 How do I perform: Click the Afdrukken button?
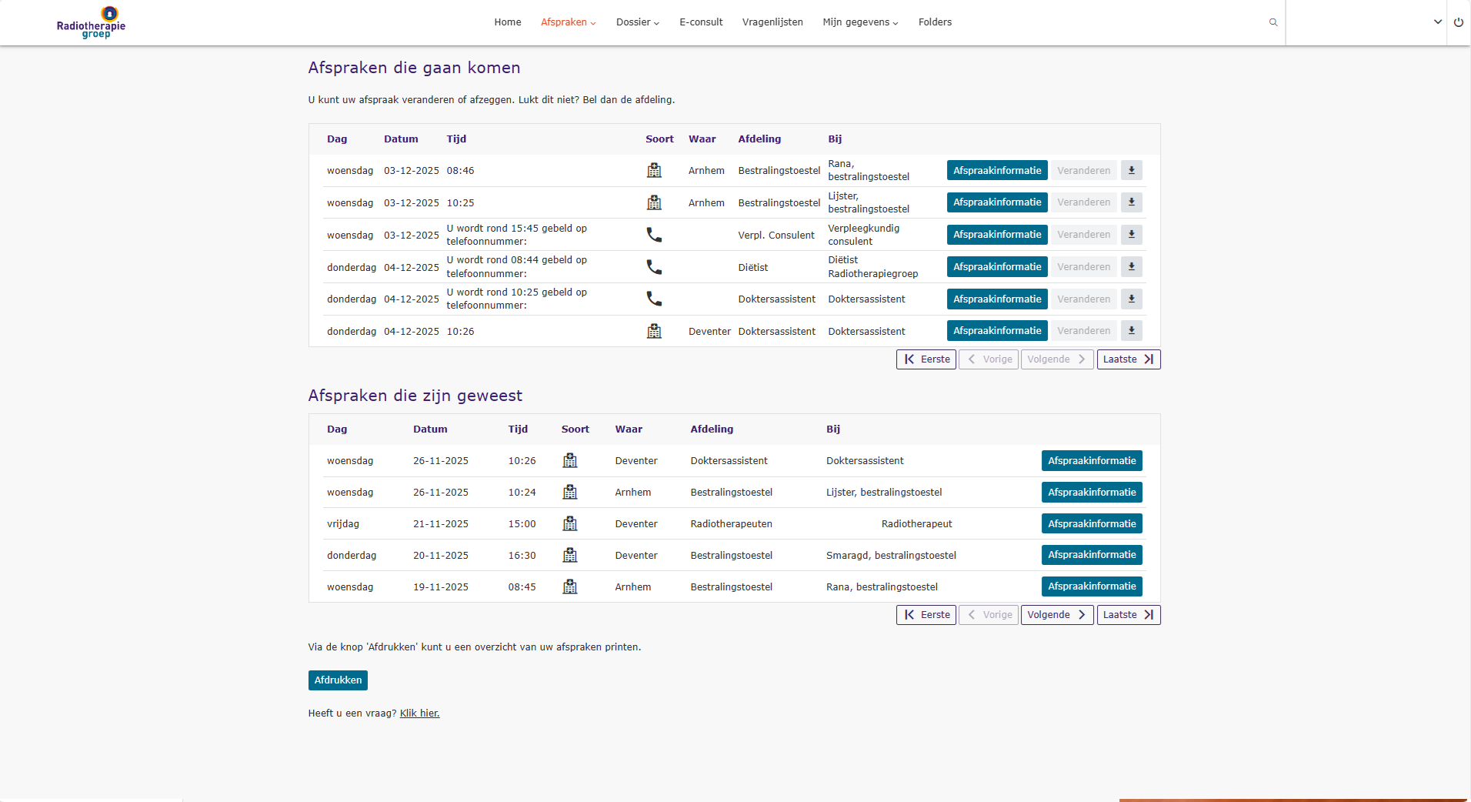[338, 680]
